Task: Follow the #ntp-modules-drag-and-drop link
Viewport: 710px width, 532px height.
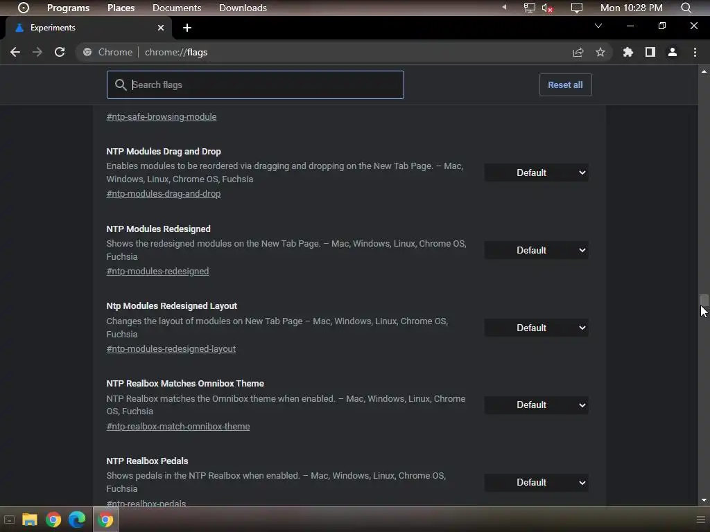Action: coord(164,194)
